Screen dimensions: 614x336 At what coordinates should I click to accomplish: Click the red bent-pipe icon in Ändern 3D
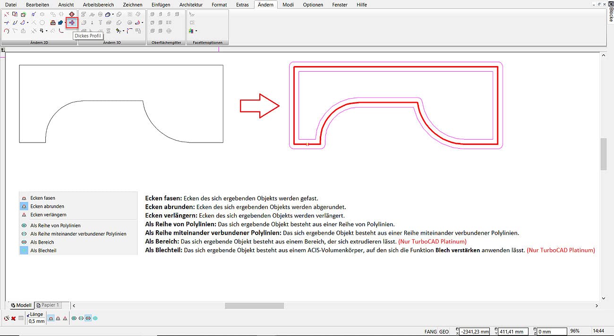tap(137, 22)
